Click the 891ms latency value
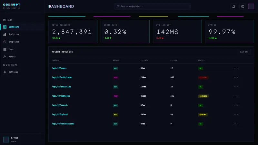 (143, 114)
